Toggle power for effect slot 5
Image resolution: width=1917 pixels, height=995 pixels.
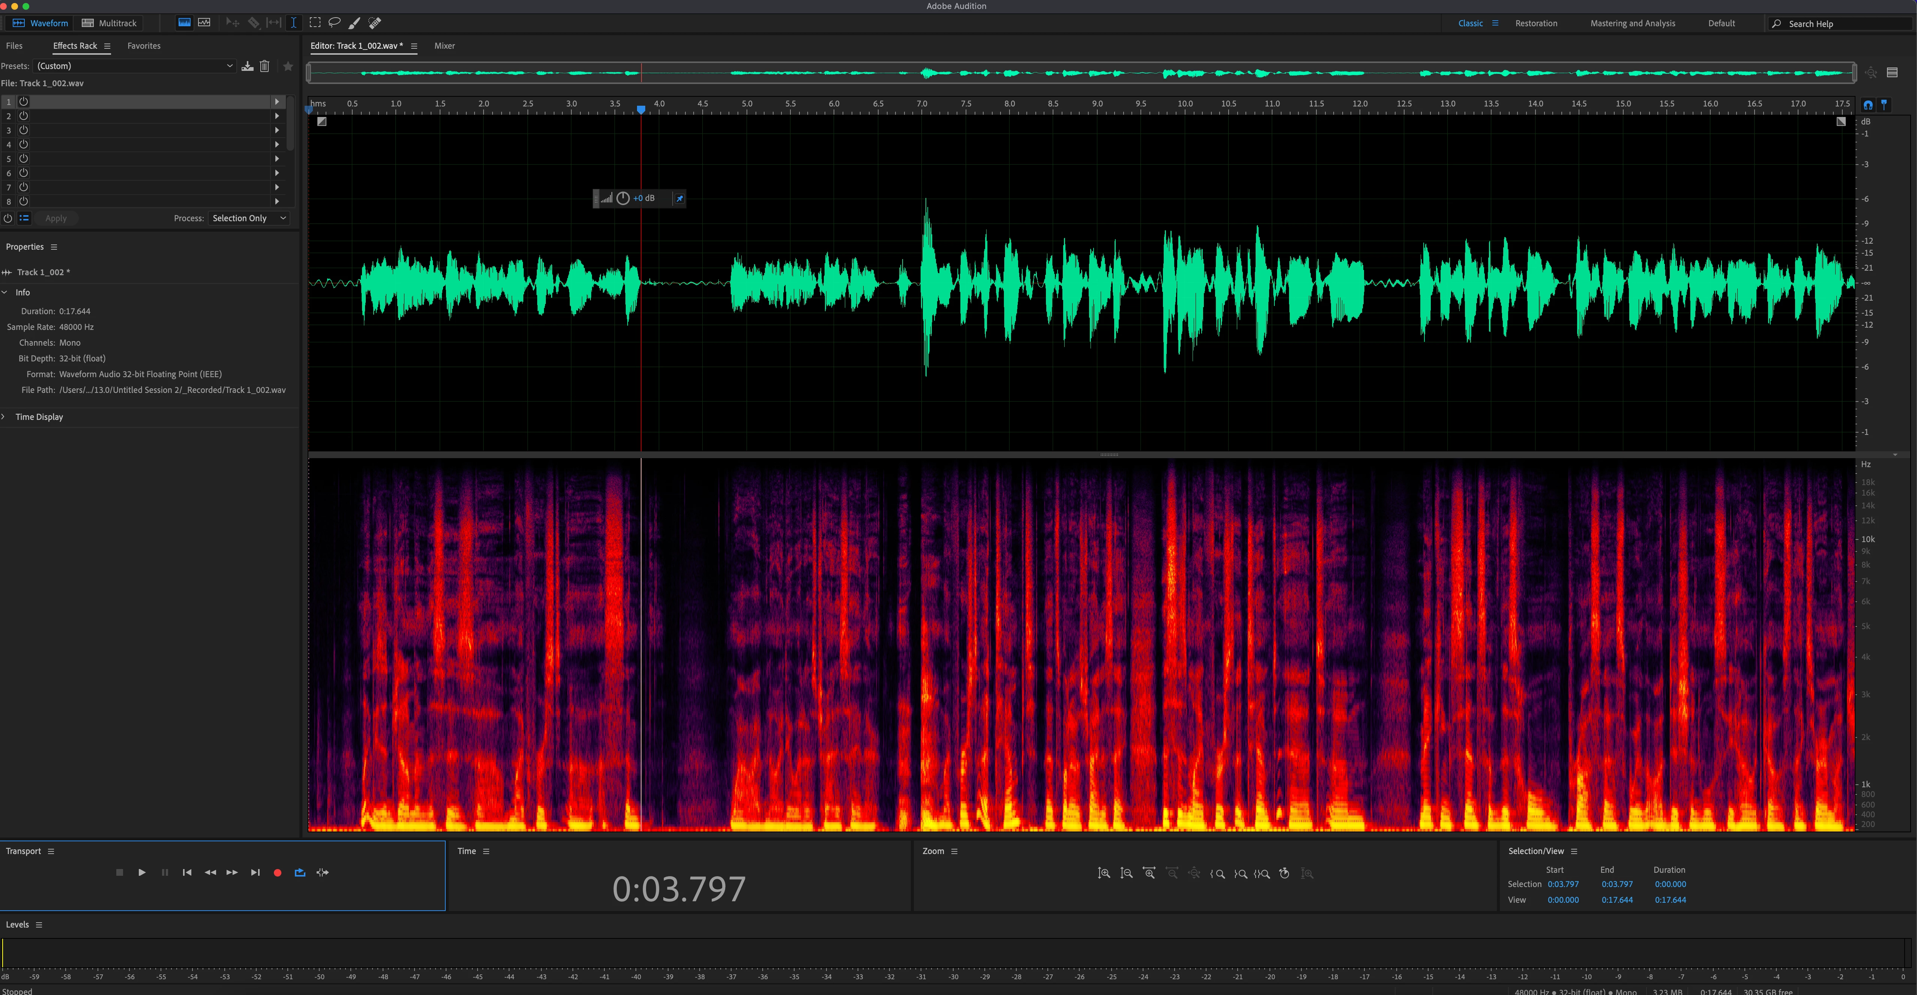(x=24, y=158)
